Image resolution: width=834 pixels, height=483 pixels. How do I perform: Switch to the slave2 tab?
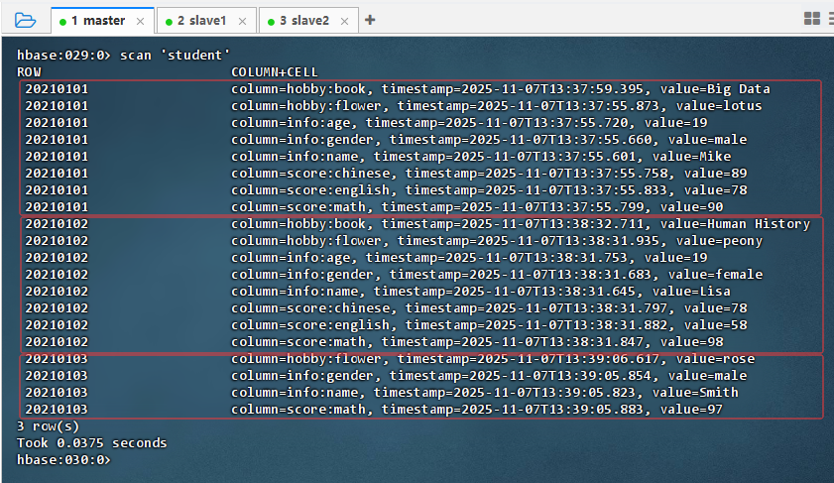(x=308, y=21)
